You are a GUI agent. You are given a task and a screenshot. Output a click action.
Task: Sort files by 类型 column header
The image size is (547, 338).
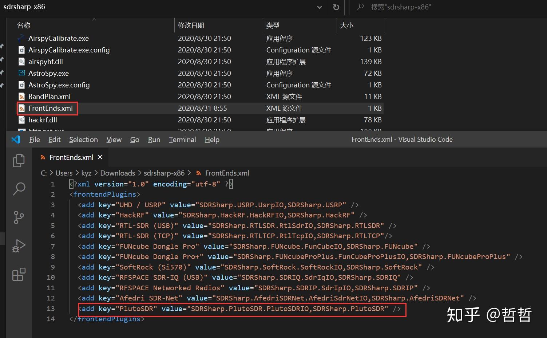(x=273, y=25)
